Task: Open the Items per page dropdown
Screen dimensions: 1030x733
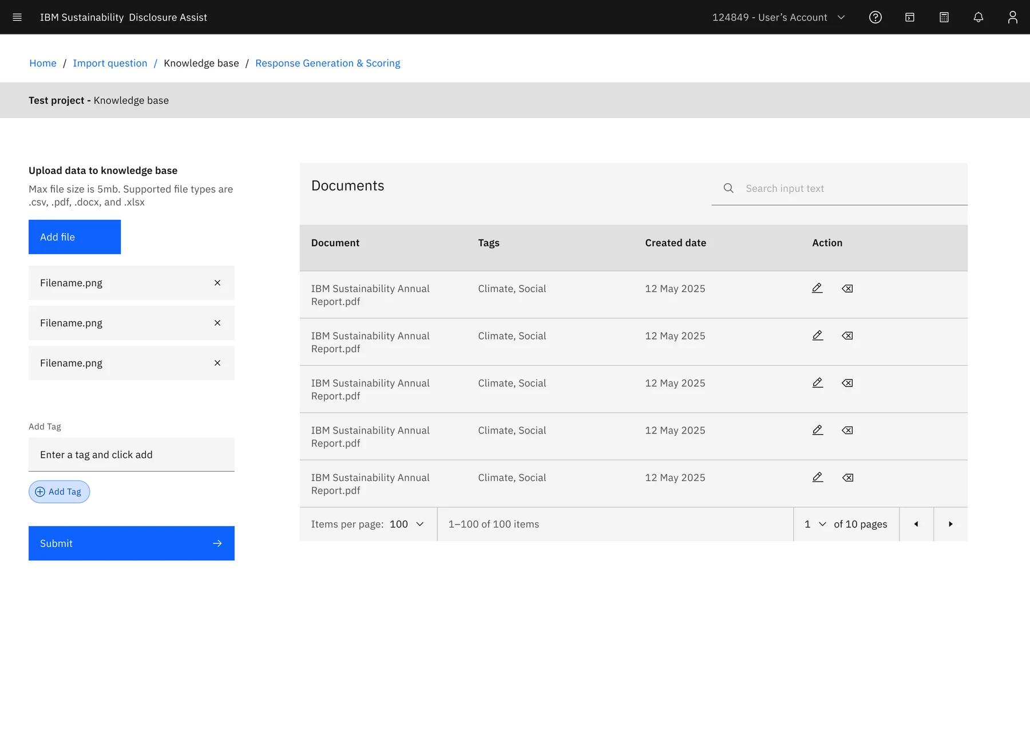Action: pyautogui.click(x=407, y=524)
